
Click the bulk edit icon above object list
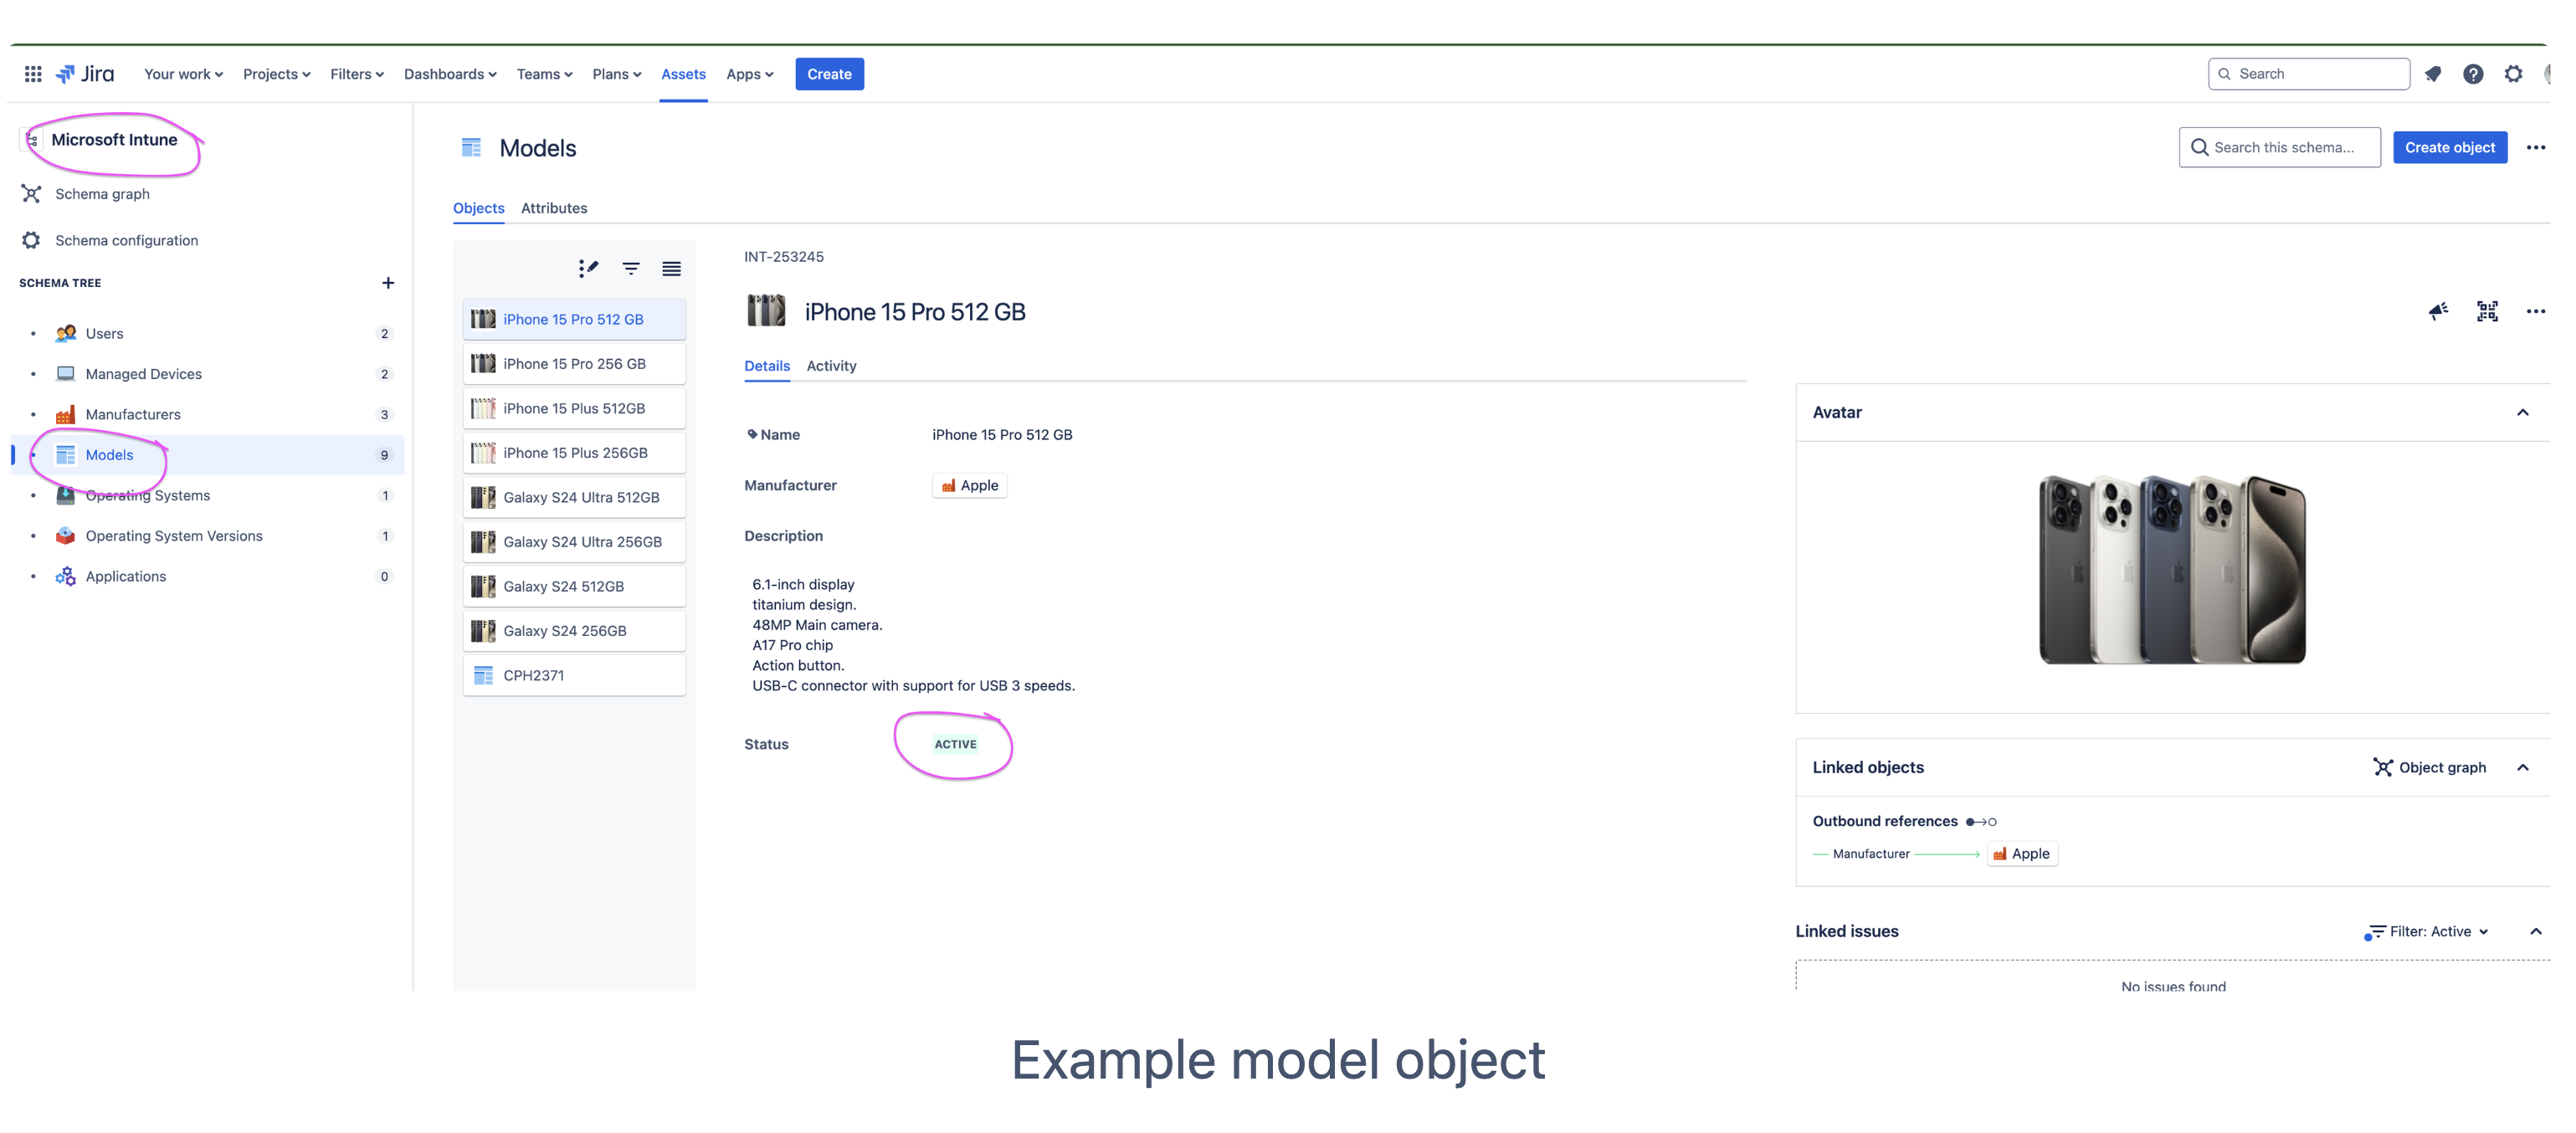click(x=588, y=268)
